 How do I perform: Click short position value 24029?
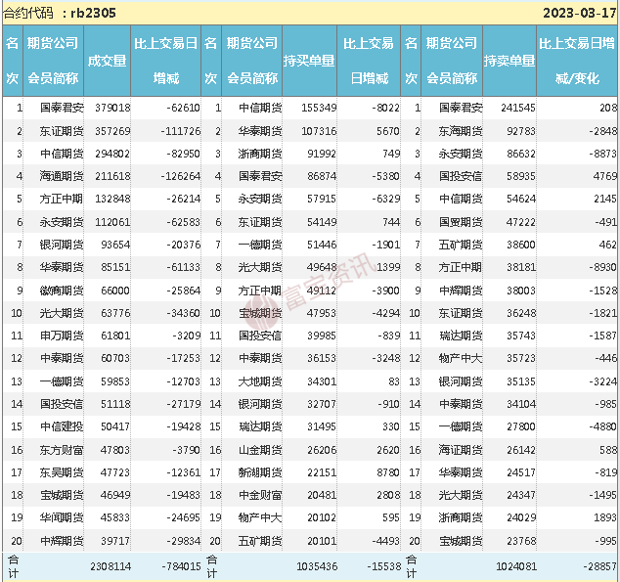(521, 517)
